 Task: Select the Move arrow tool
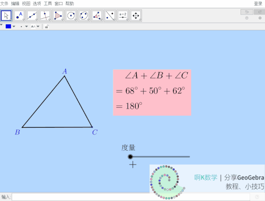(6, 16)
